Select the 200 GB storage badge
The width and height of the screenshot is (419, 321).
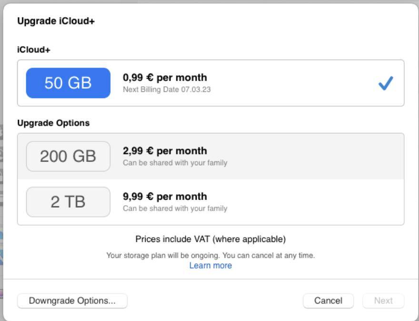[x=68, y=156]
